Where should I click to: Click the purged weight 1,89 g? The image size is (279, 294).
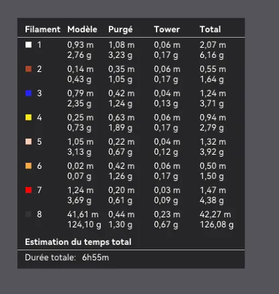click(120, 128)
